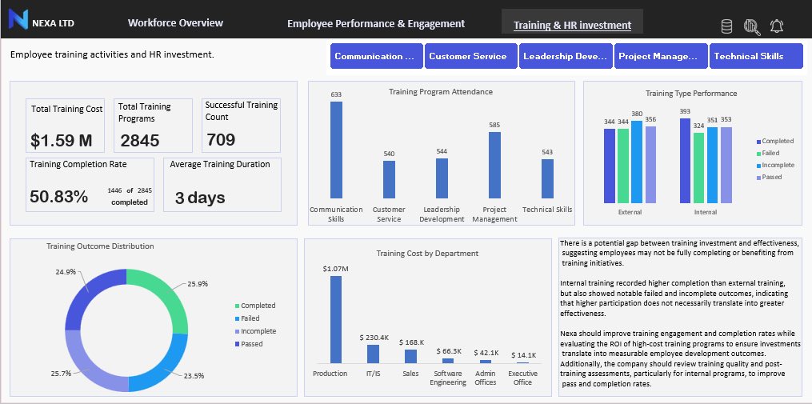
Task: Select External Passed bar labeled 356
Action: click(650, 165)
